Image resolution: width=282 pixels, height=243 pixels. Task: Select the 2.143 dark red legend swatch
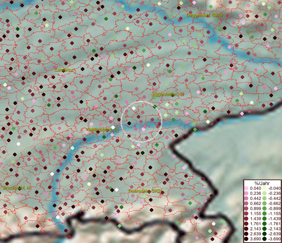[x=248, y=229]
